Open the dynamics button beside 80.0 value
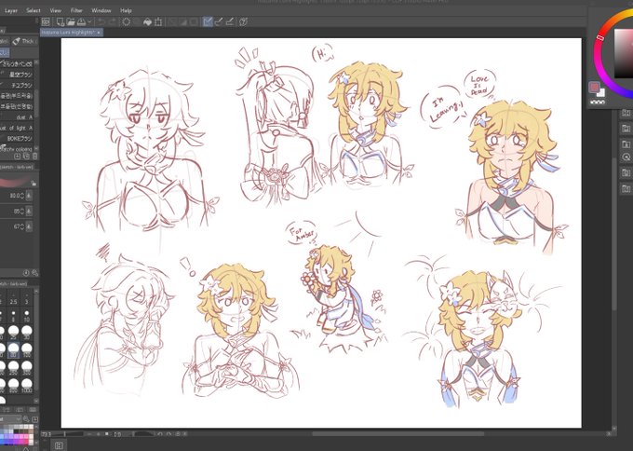This screenshot has width=633, height=451. point(29,196)
